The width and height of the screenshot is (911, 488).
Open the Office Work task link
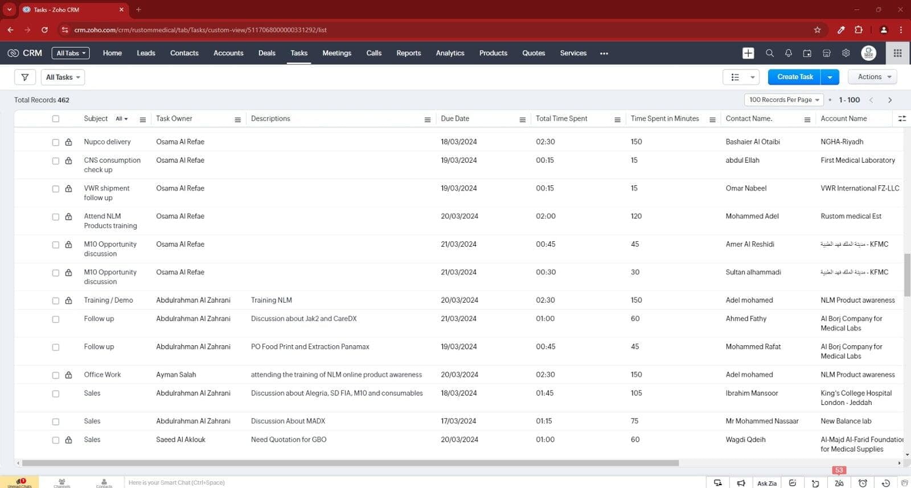[102, 374]
